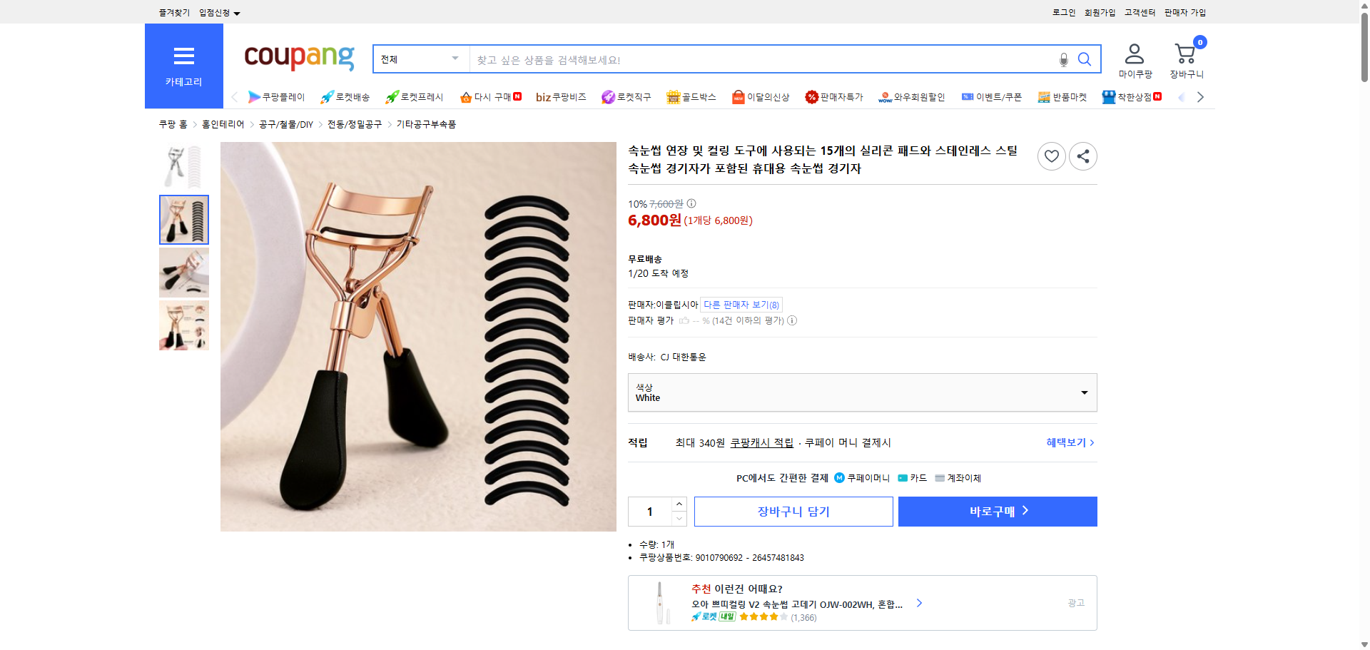Click the discount info tooltip icon beside 7,600원
Viewport: 1370px width, 650px height.
(x=690, y=204)
